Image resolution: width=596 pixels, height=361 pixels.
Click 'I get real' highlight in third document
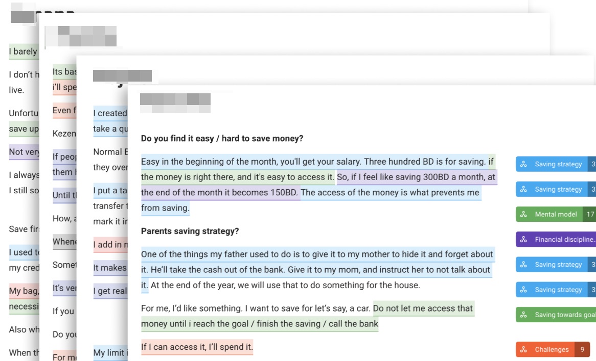110,291
